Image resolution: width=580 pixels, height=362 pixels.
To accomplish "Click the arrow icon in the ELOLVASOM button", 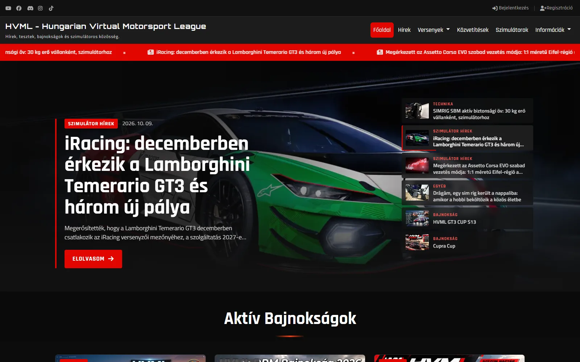I will (111, 259).
